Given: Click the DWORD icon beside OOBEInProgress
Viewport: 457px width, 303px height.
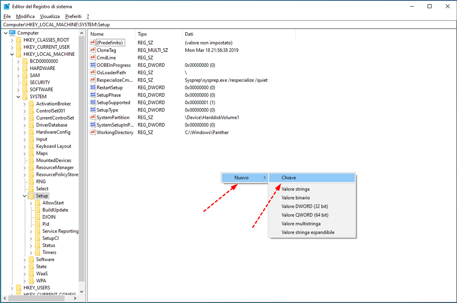Looking at the screenshot, I should pyautogui.click(x=93, y=65).
